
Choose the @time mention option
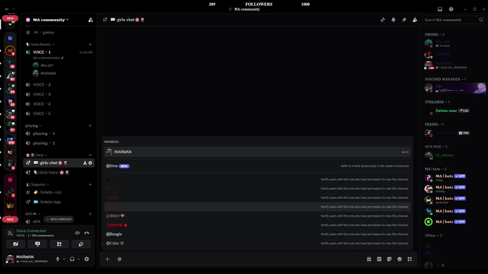click(257, 166)
